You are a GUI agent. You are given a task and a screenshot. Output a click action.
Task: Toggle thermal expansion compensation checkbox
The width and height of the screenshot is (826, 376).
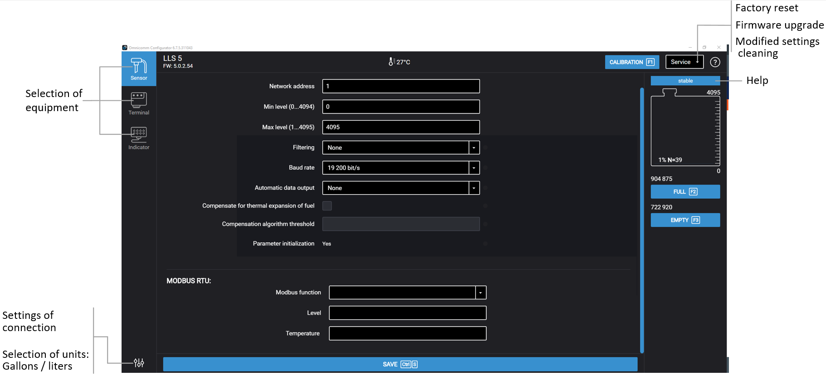coord(327,206)
